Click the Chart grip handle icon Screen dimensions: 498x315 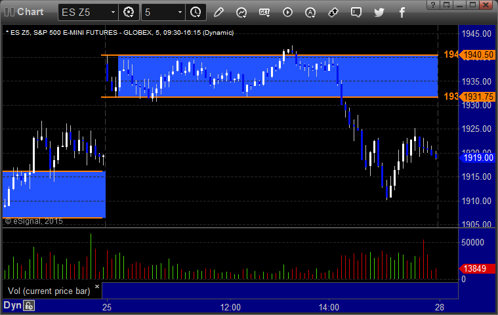point(9,12)
